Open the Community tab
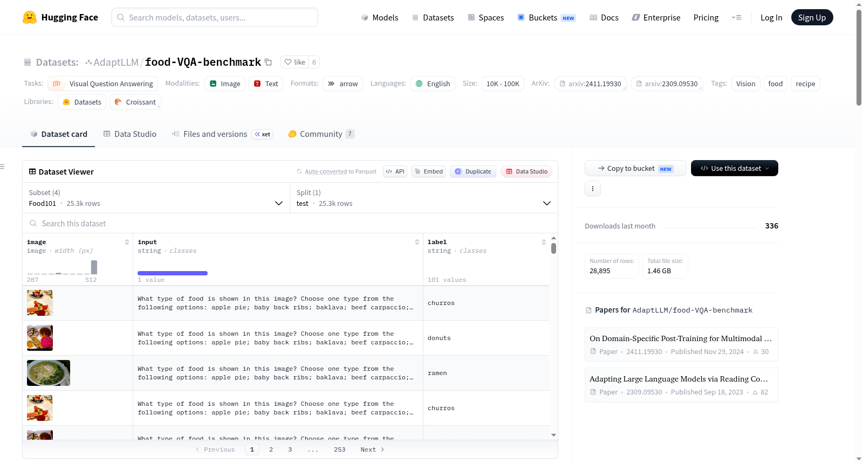 click(x=321, y=134)
